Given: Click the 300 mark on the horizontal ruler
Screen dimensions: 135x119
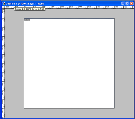Looking at the screenshot, I should 80,7.
